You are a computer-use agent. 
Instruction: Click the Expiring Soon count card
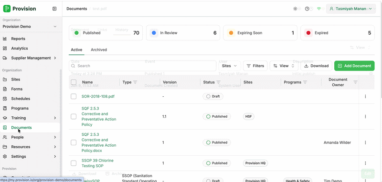point(260,33)
